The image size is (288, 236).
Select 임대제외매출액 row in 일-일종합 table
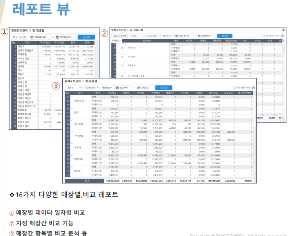[x=53, y=51]
